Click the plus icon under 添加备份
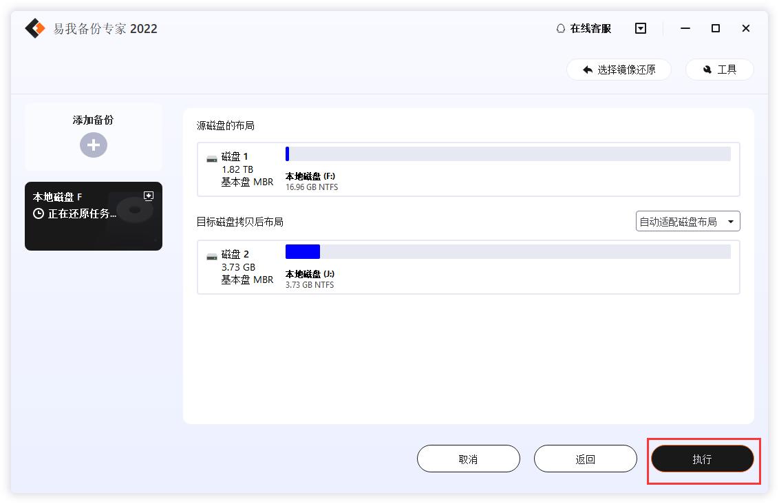The image size is (779, 504). coord(93,145)
